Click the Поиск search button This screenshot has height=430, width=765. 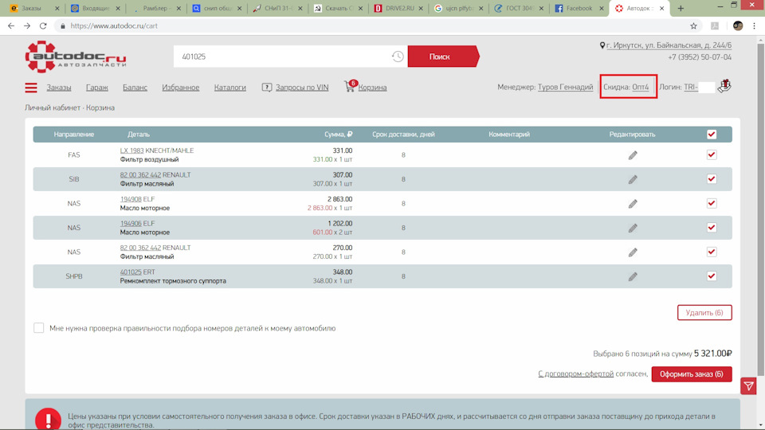tap(442, 57)
